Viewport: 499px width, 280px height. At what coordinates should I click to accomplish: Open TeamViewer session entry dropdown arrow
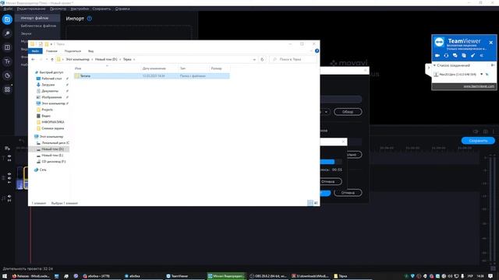click(x=481, y=75)
